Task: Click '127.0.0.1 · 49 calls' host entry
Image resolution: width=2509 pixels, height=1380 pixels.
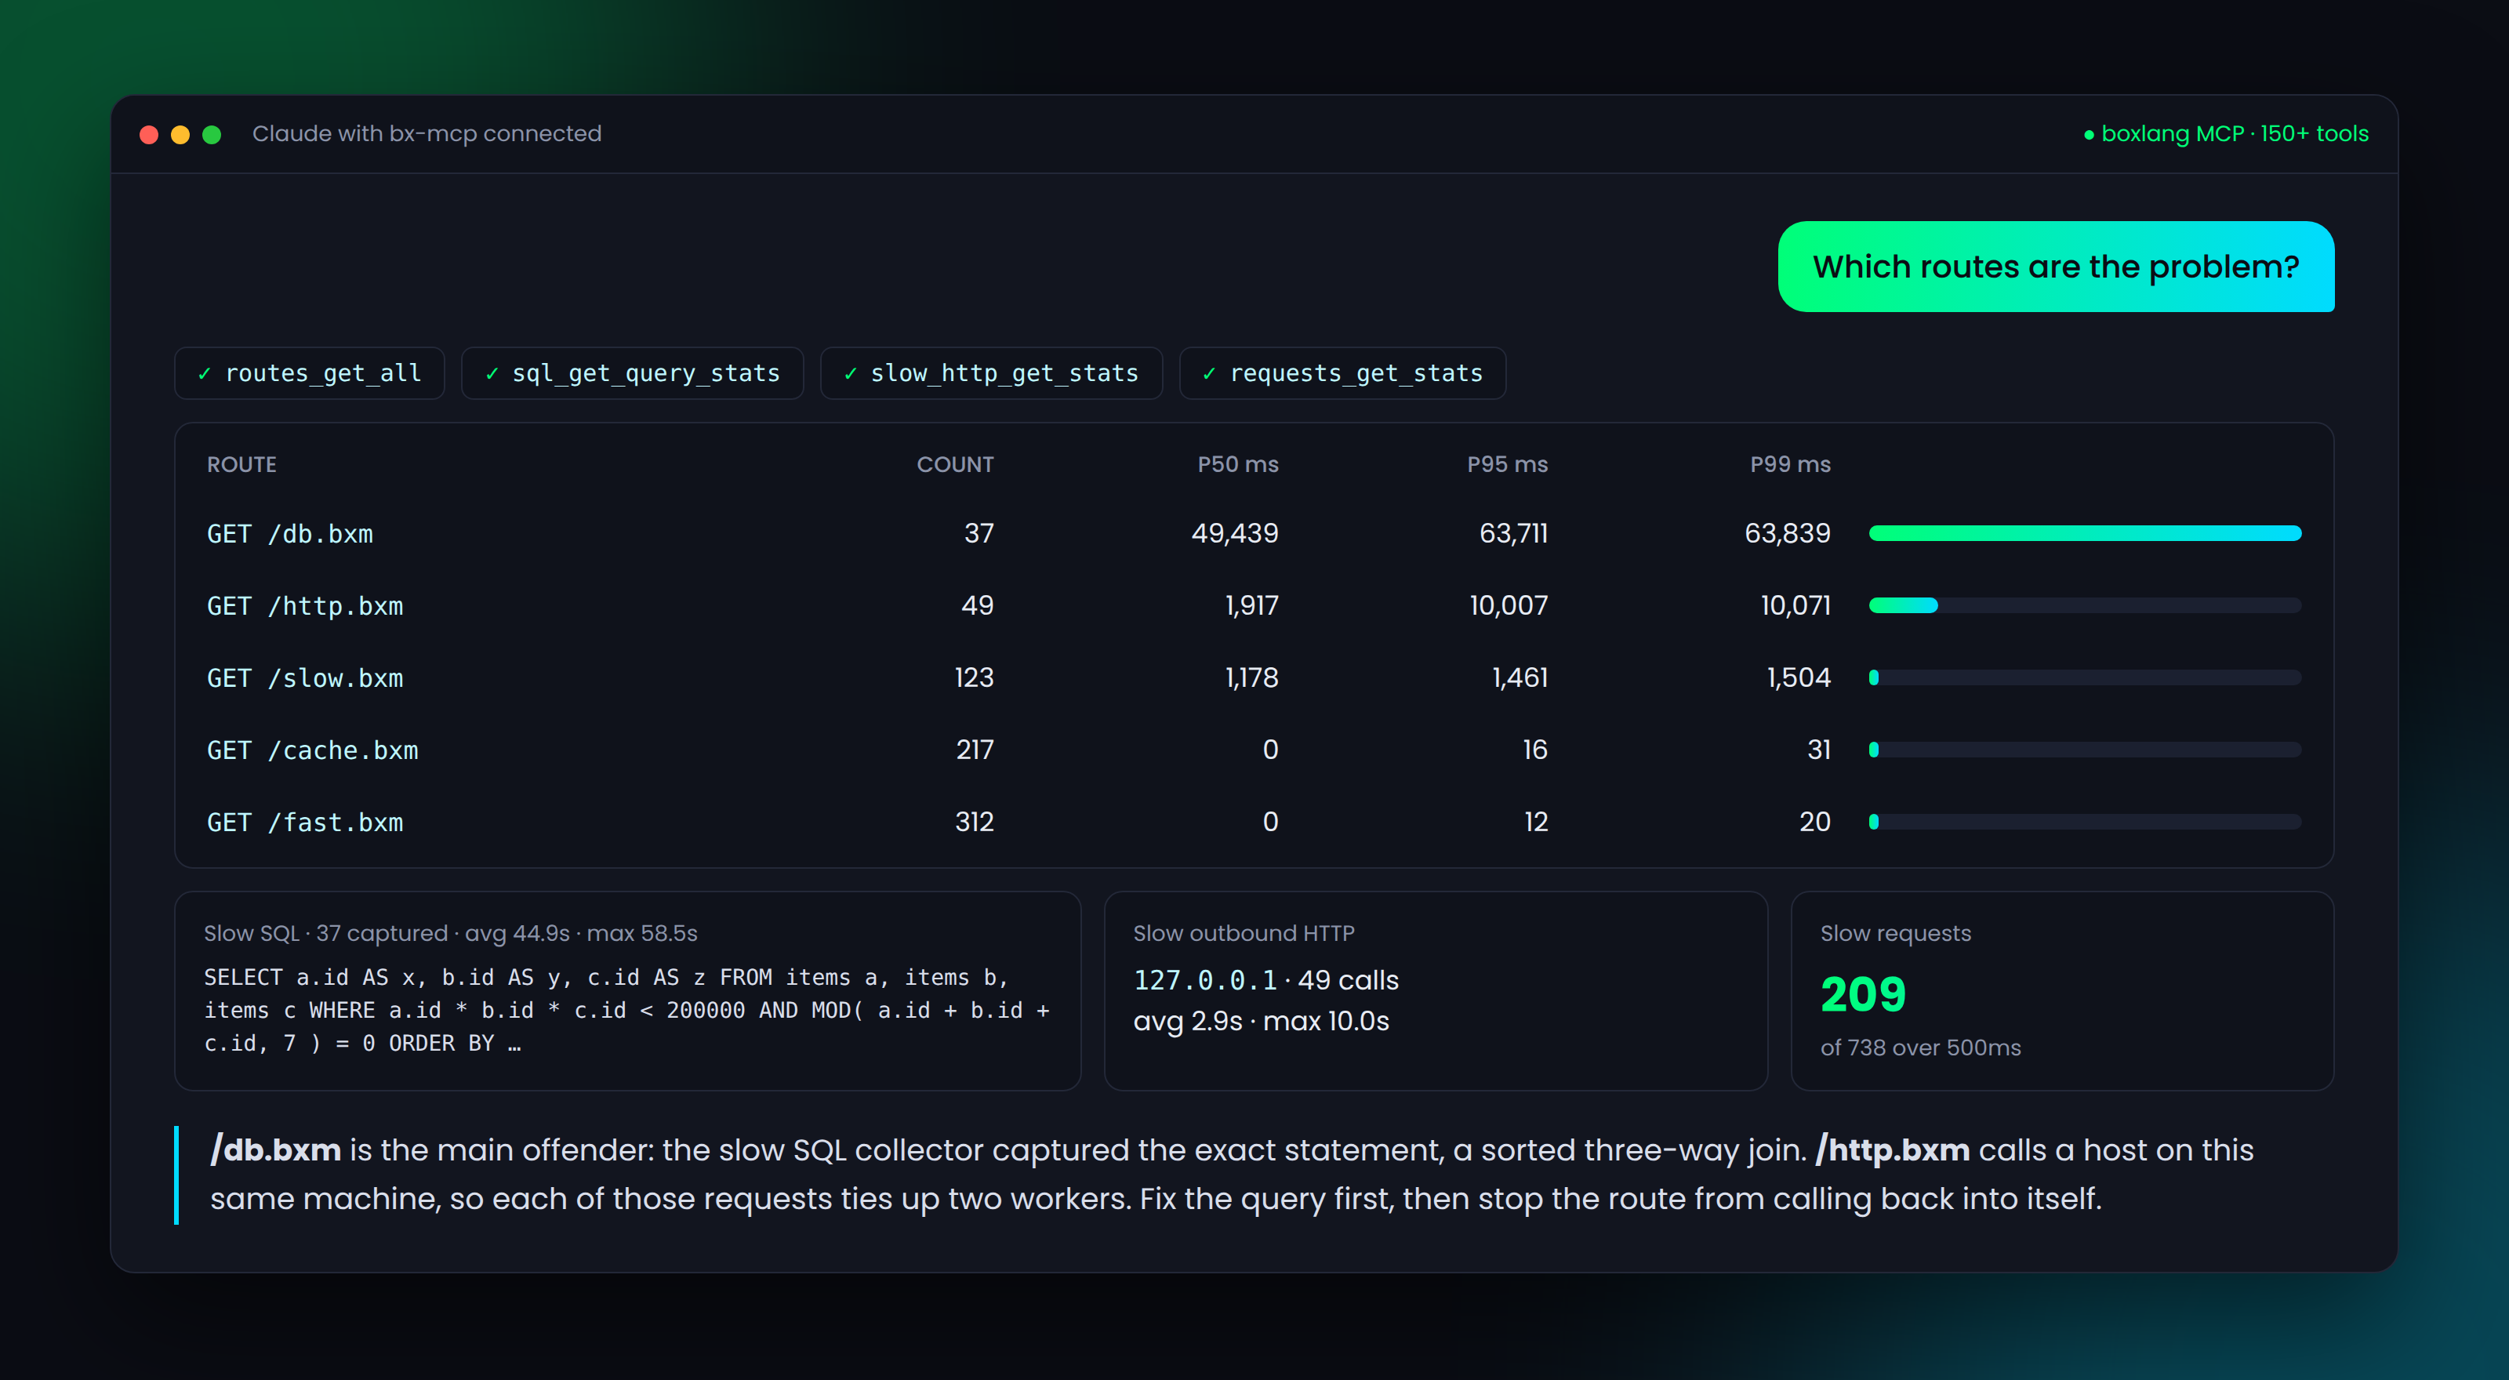Action: (x=1266, y=980)
